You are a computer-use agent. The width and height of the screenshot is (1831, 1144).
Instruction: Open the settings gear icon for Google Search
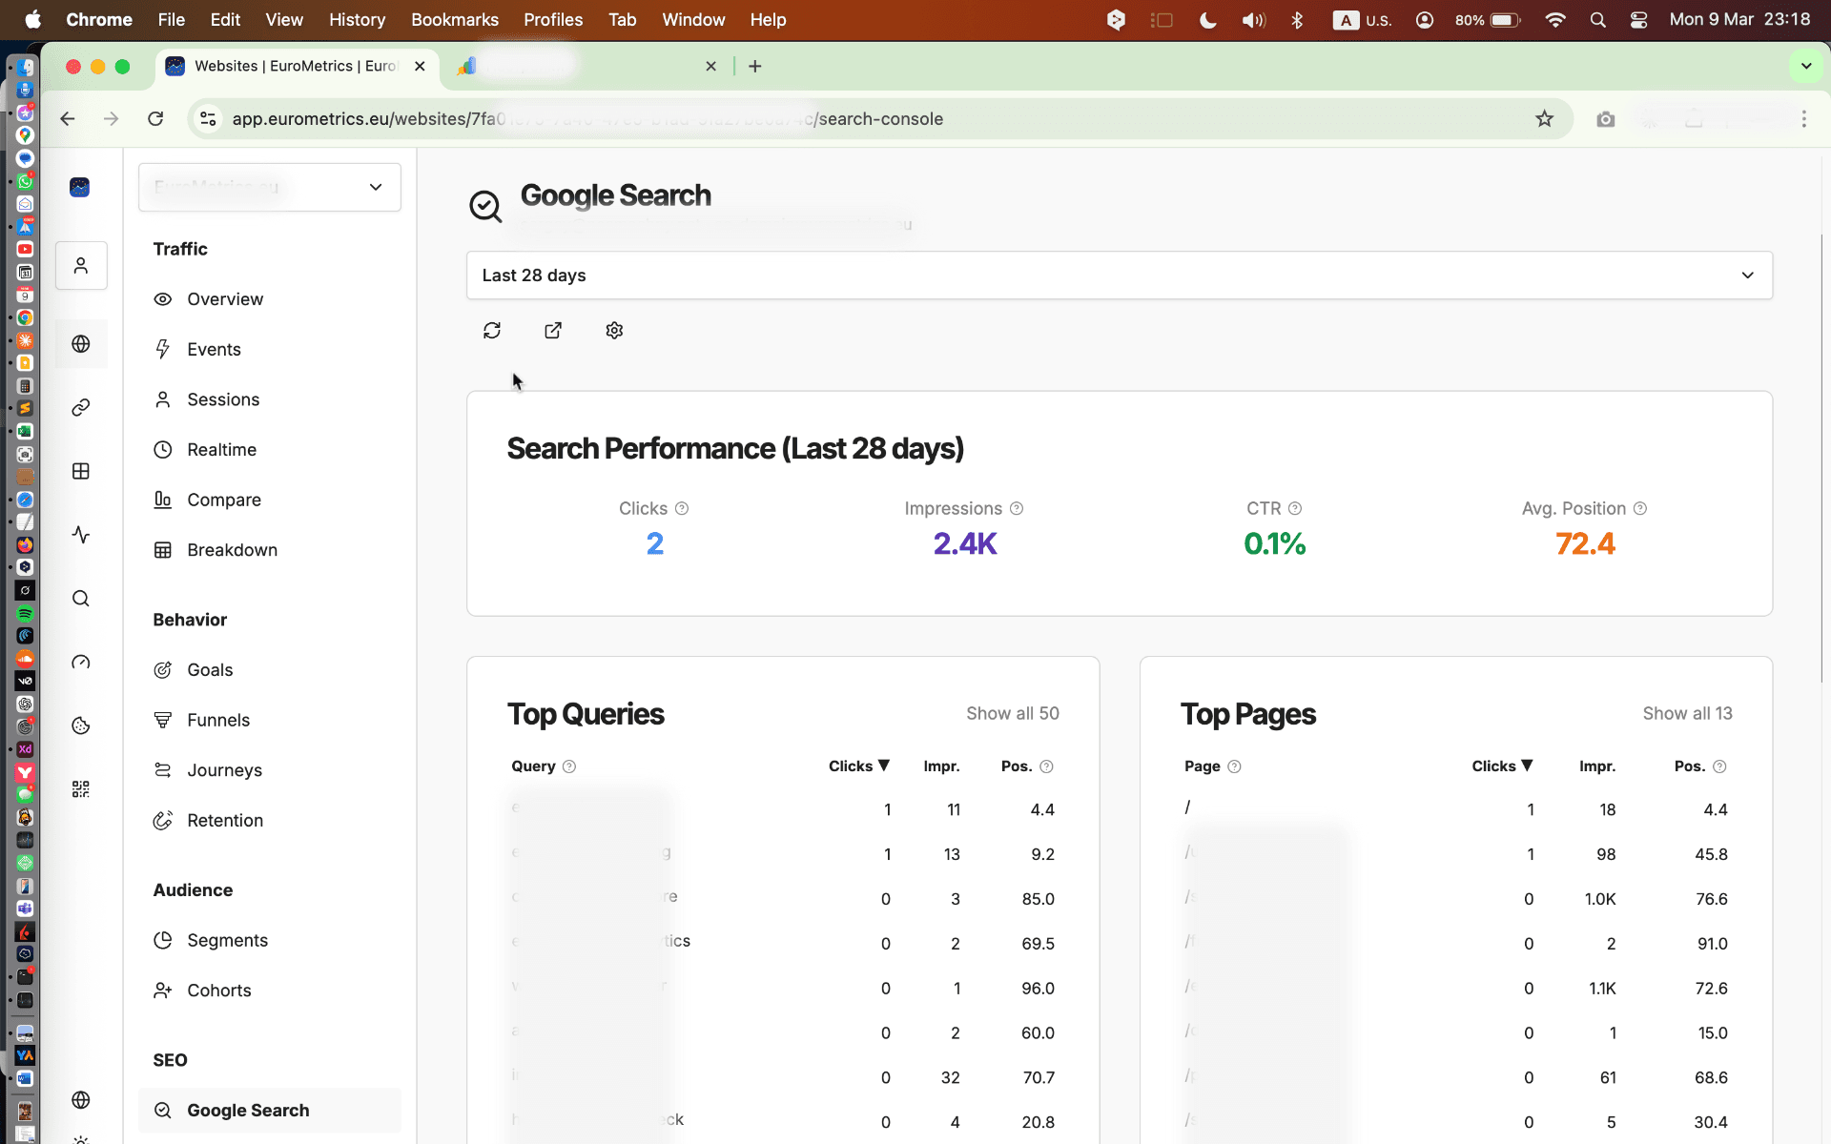coord(614,330)
